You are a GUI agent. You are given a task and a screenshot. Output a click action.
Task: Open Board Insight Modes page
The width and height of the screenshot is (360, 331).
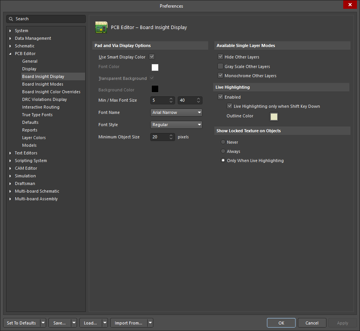pos(43,84)
